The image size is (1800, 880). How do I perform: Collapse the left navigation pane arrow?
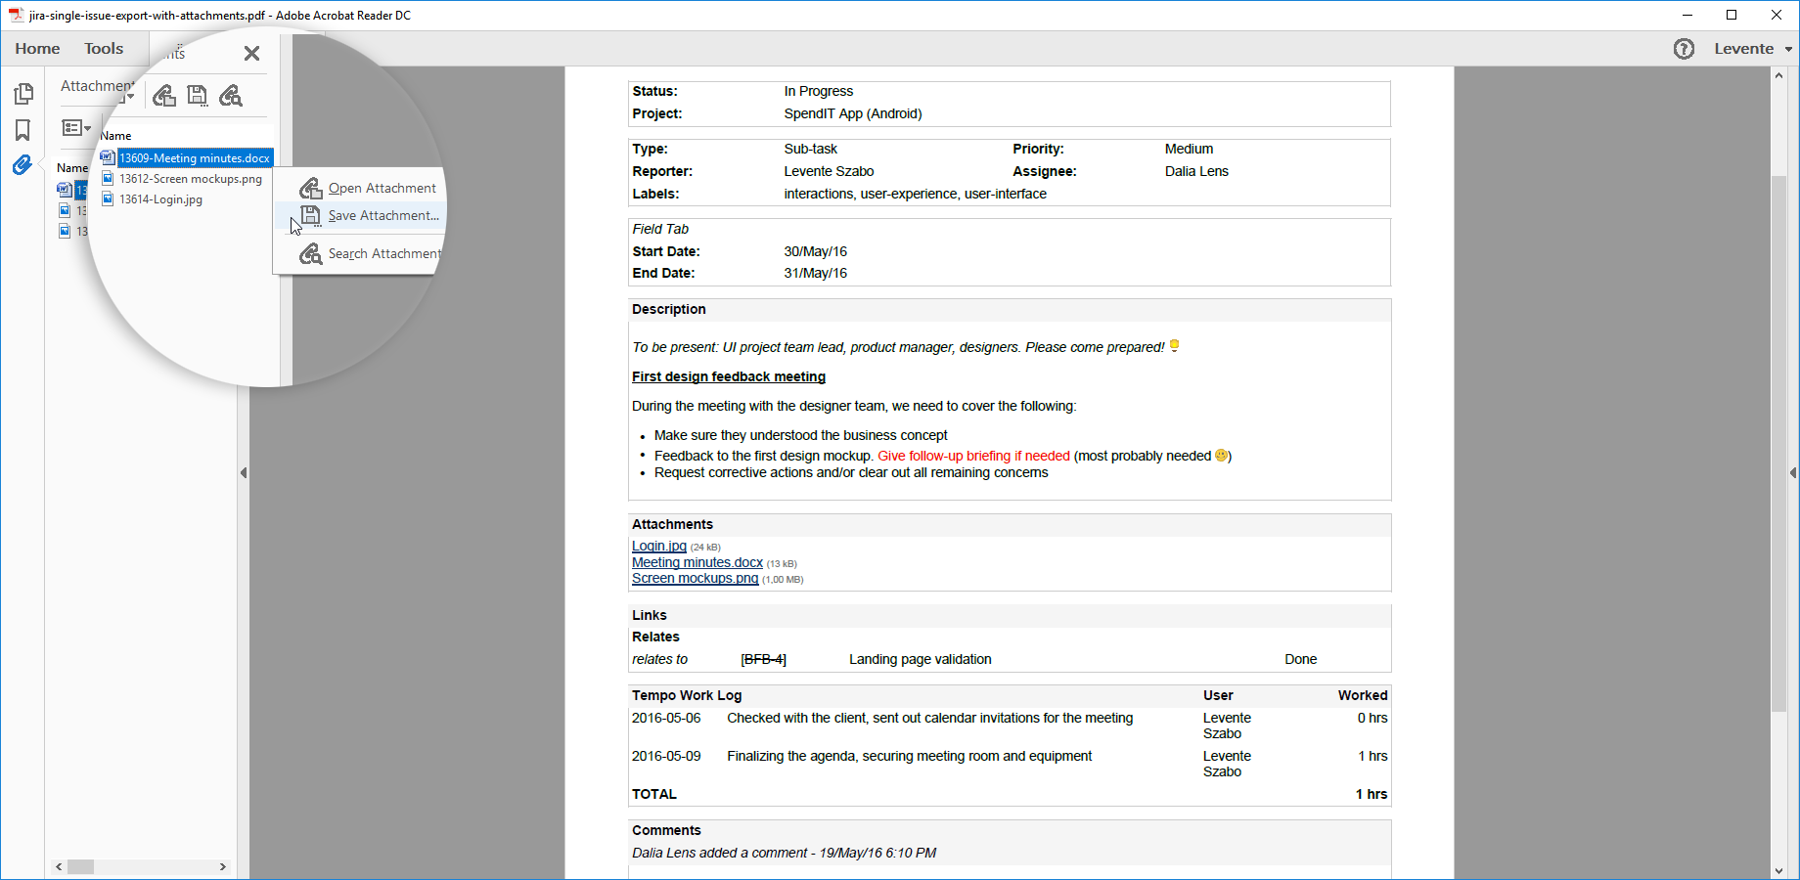(244, 473)
